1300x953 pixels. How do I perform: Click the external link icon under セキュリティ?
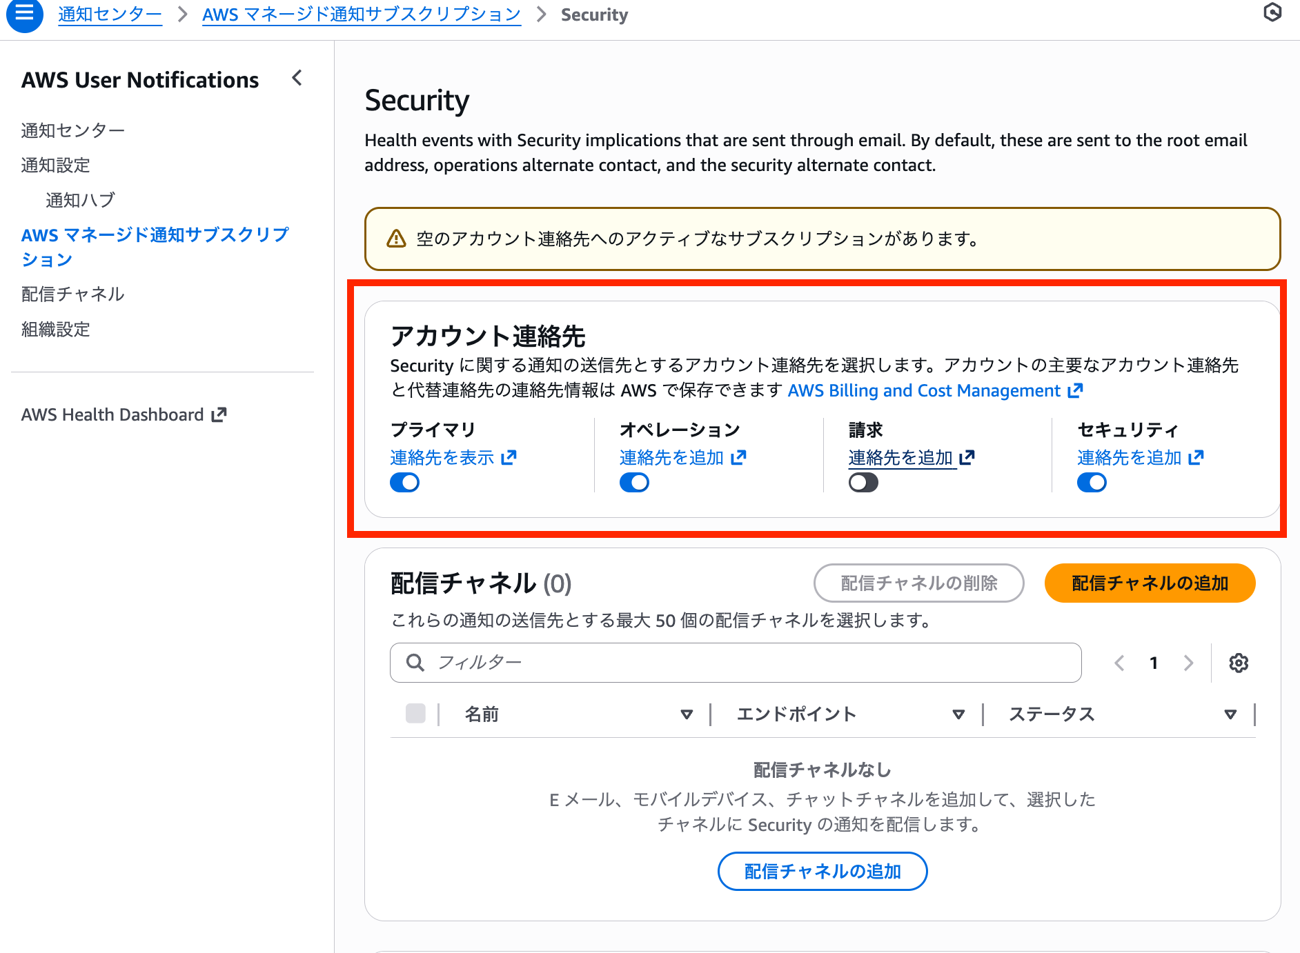[1196, 457]
